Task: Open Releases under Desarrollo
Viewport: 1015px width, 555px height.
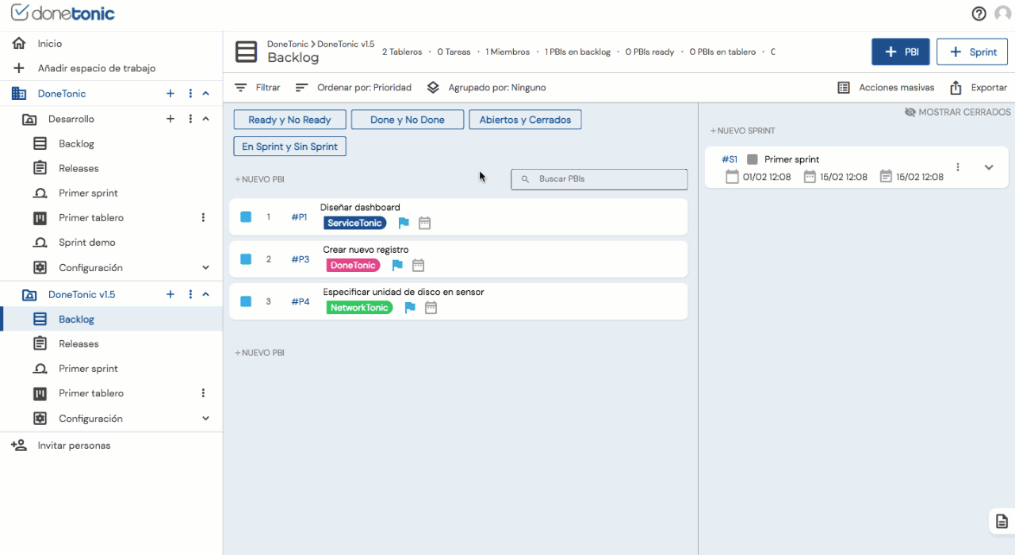Action: pos(79,168)
